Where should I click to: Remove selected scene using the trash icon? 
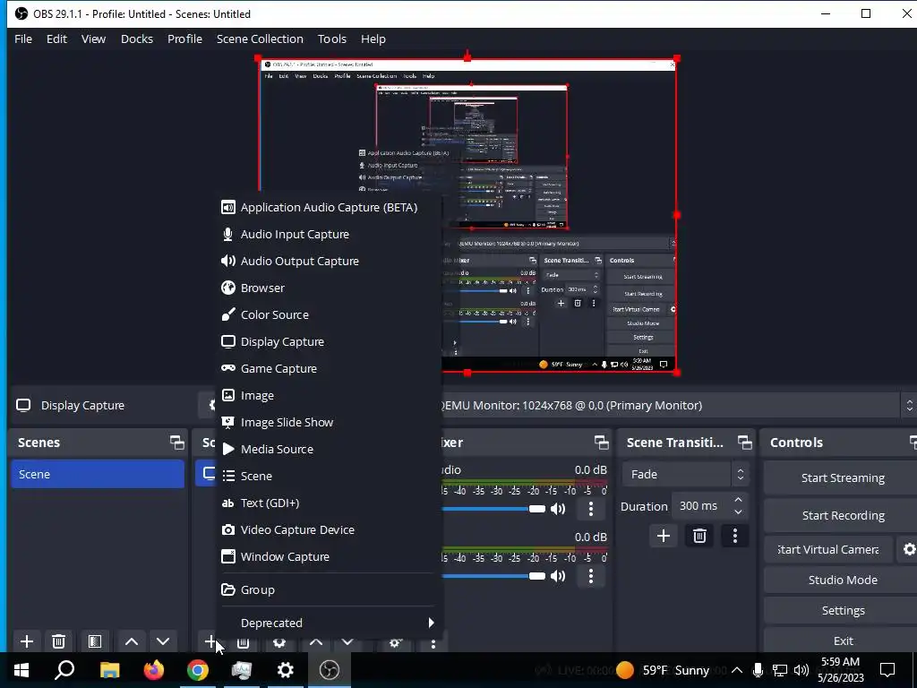pyautogui.click(x=58, y=641)
